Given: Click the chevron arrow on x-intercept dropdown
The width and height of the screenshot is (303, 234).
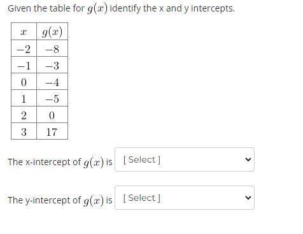Looking at the screenshot, I should 248,159.
